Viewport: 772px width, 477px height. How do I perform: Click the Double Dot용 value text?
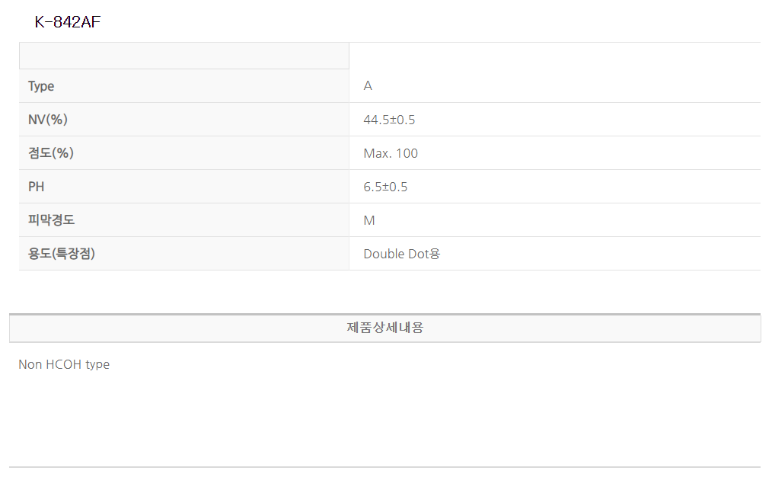click(401, 254)
